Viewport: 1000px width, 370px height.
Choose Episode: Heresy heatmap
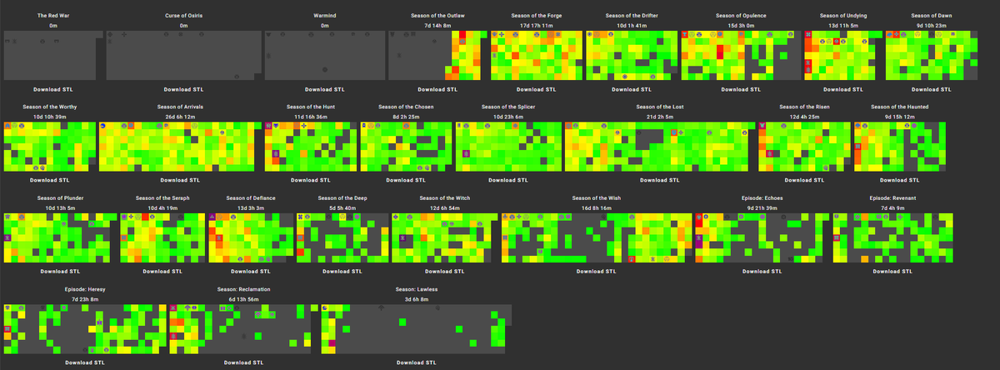(x=85, y=328)
